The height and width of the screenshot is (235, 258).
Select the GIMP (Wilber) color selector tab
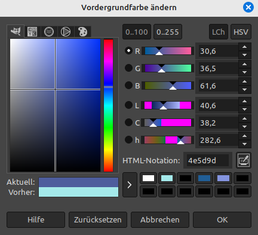pos(16,31)
